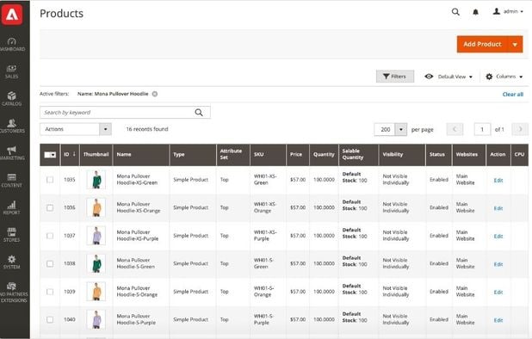Sort by the Status column header
The height and width of the screenshot is (339, 532).
click(x=438, y=154)
